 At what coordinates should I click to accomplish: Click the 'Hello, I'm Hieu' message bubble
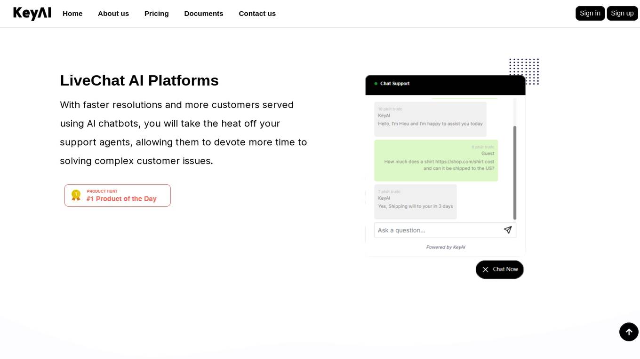431,119
